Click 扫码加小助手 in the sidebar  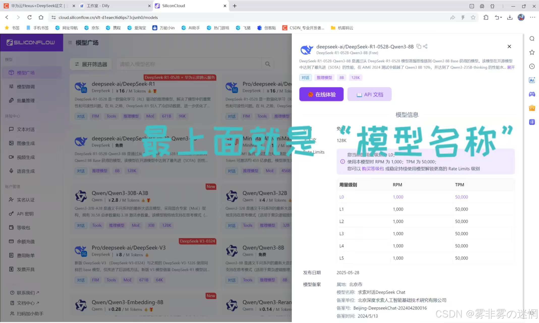(x=27, y=313)
